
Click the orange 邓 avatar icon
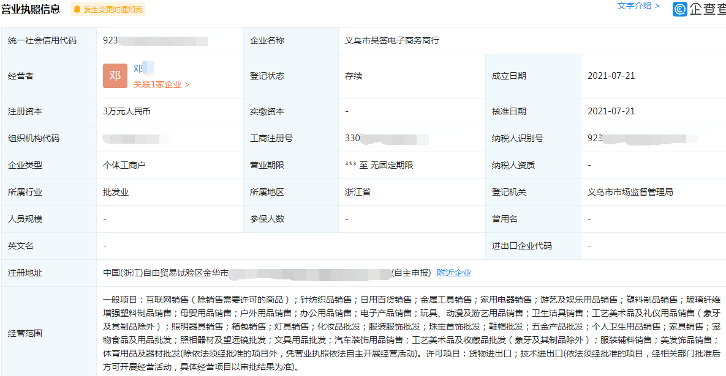[x=115, y=76]
